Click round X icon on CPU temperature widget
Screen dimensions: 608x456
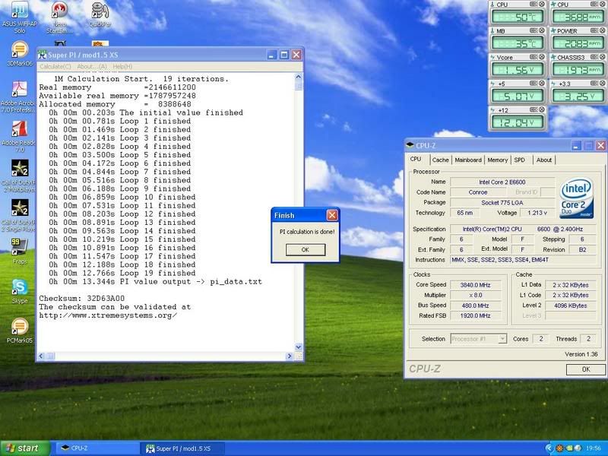tap(542, 5)
